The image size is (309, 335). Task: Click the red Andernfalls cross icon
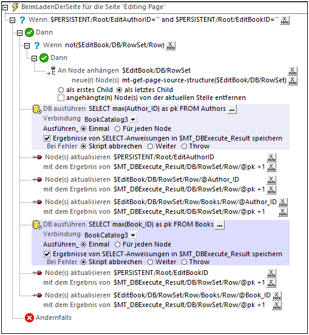[x=29, y=317]
